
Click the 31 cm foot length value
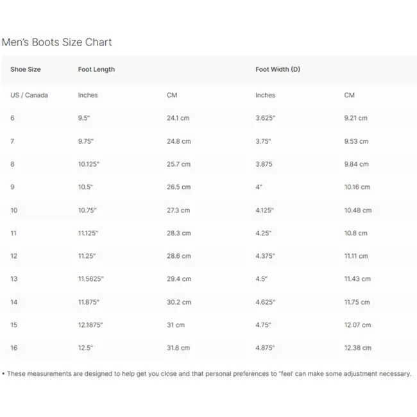pos(175,325)
